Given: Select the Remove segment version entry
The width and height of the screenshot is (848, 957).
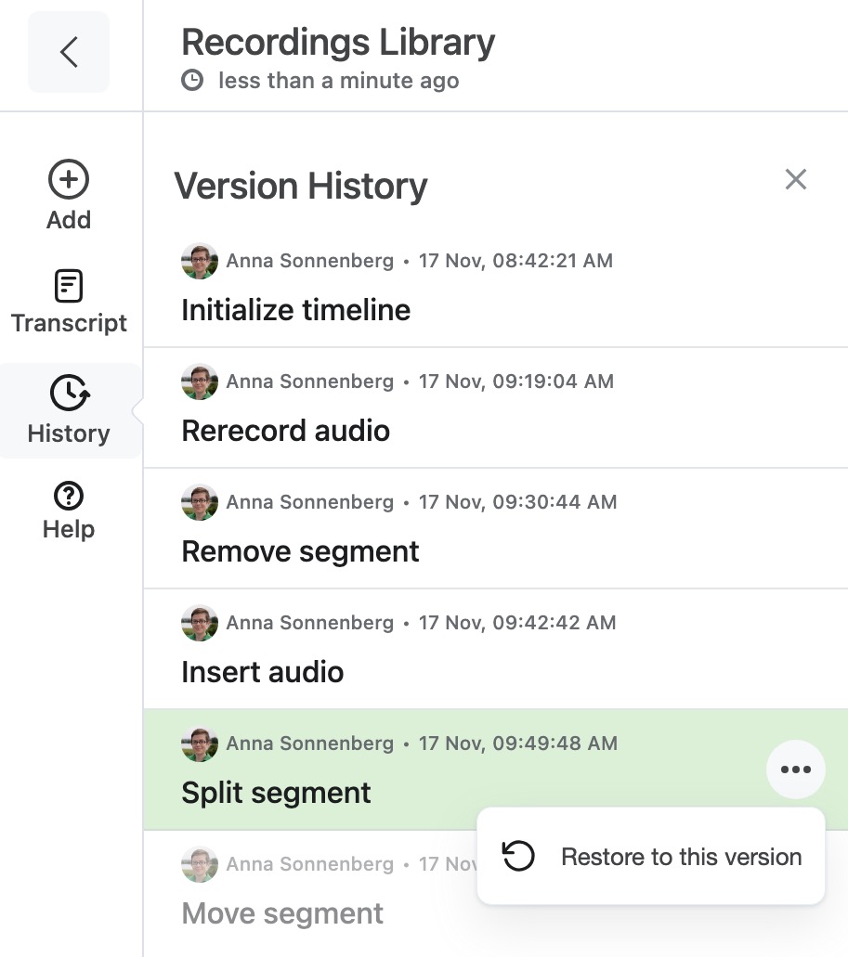Looking at the screenshot, I should (x=496, y=528).
